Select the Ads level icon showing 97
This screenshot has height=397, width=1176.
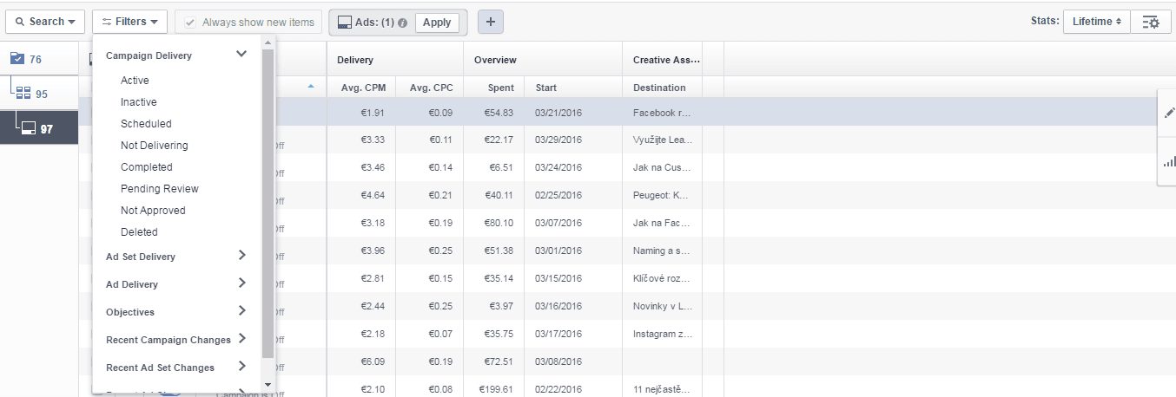click(x=29, y=128)
